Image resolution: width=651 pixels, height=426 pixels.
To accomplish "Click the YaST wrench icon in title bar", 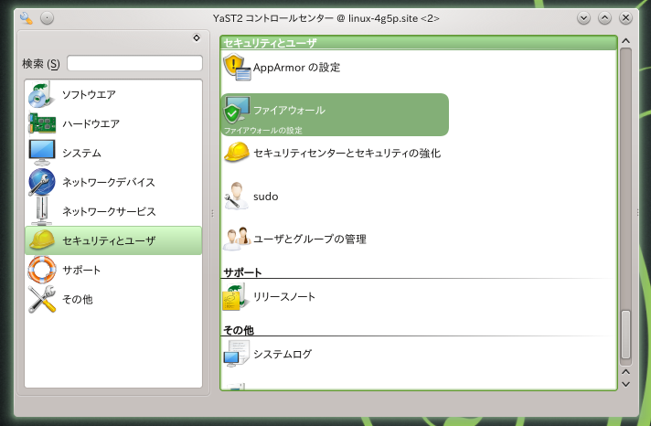I will point(27,18).
